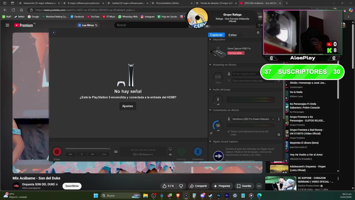Open the WhatsApp Web bookmark
Viewport: 355px width, 200px height.
(x=128, y=17)
